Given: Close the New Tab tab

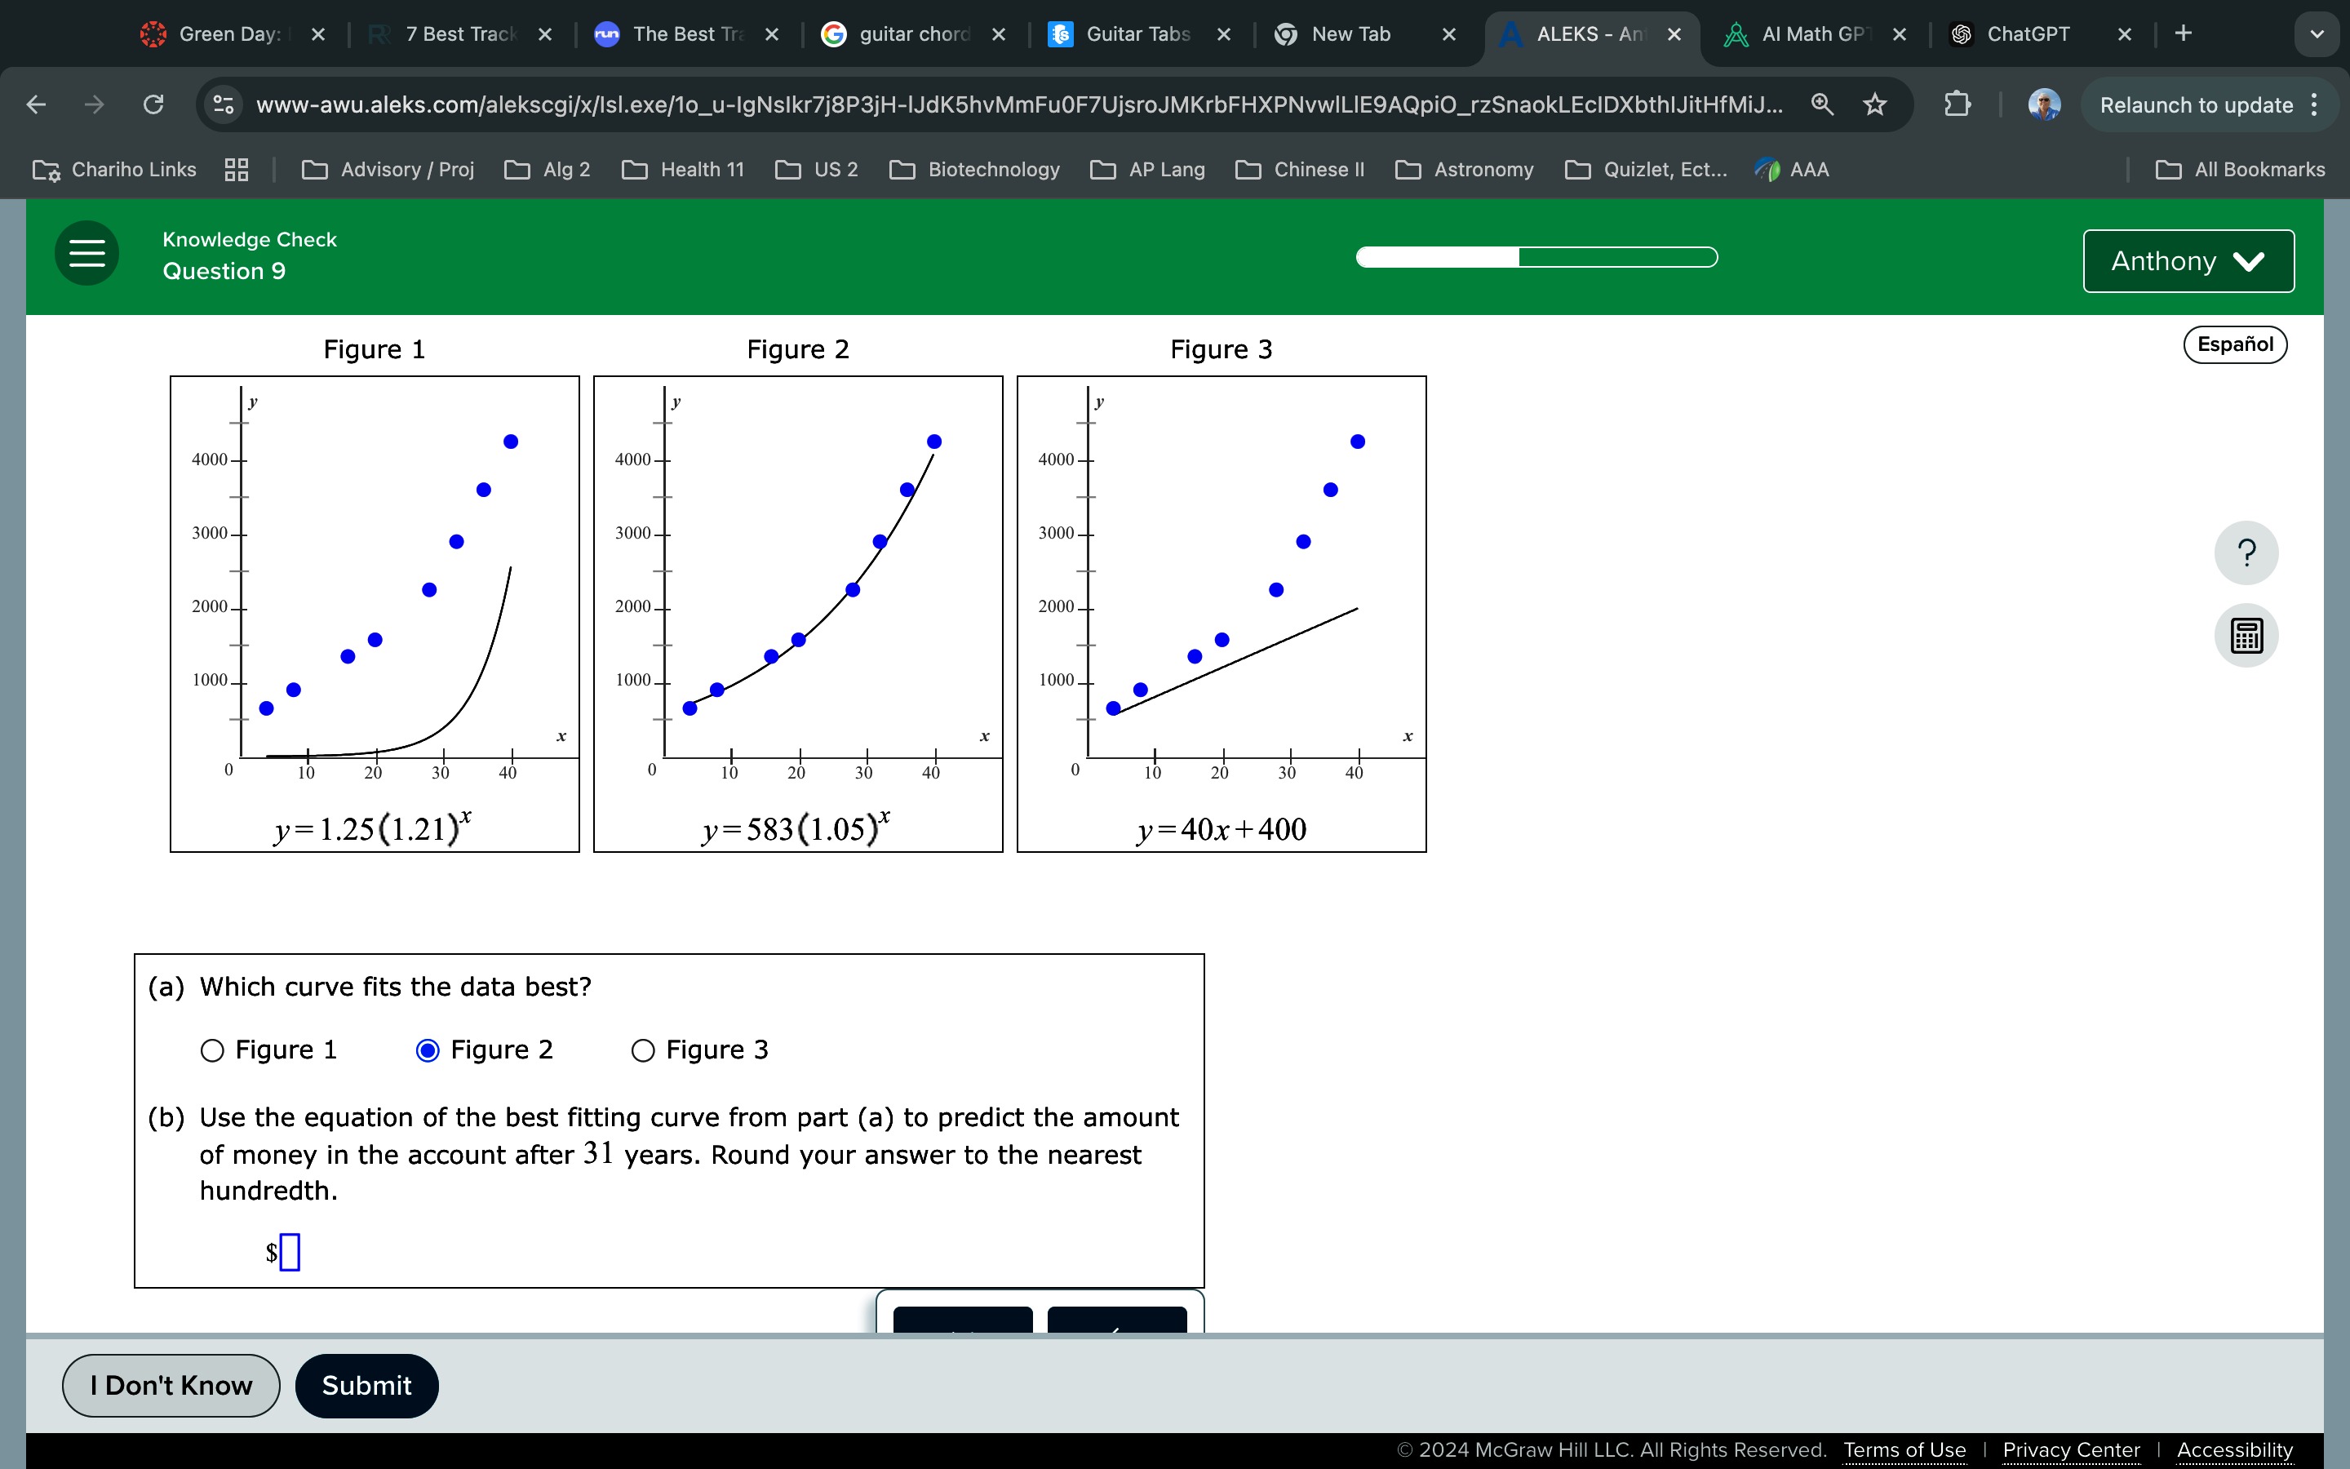Looking at the screenshot, I should click(x=1449, y=34).
